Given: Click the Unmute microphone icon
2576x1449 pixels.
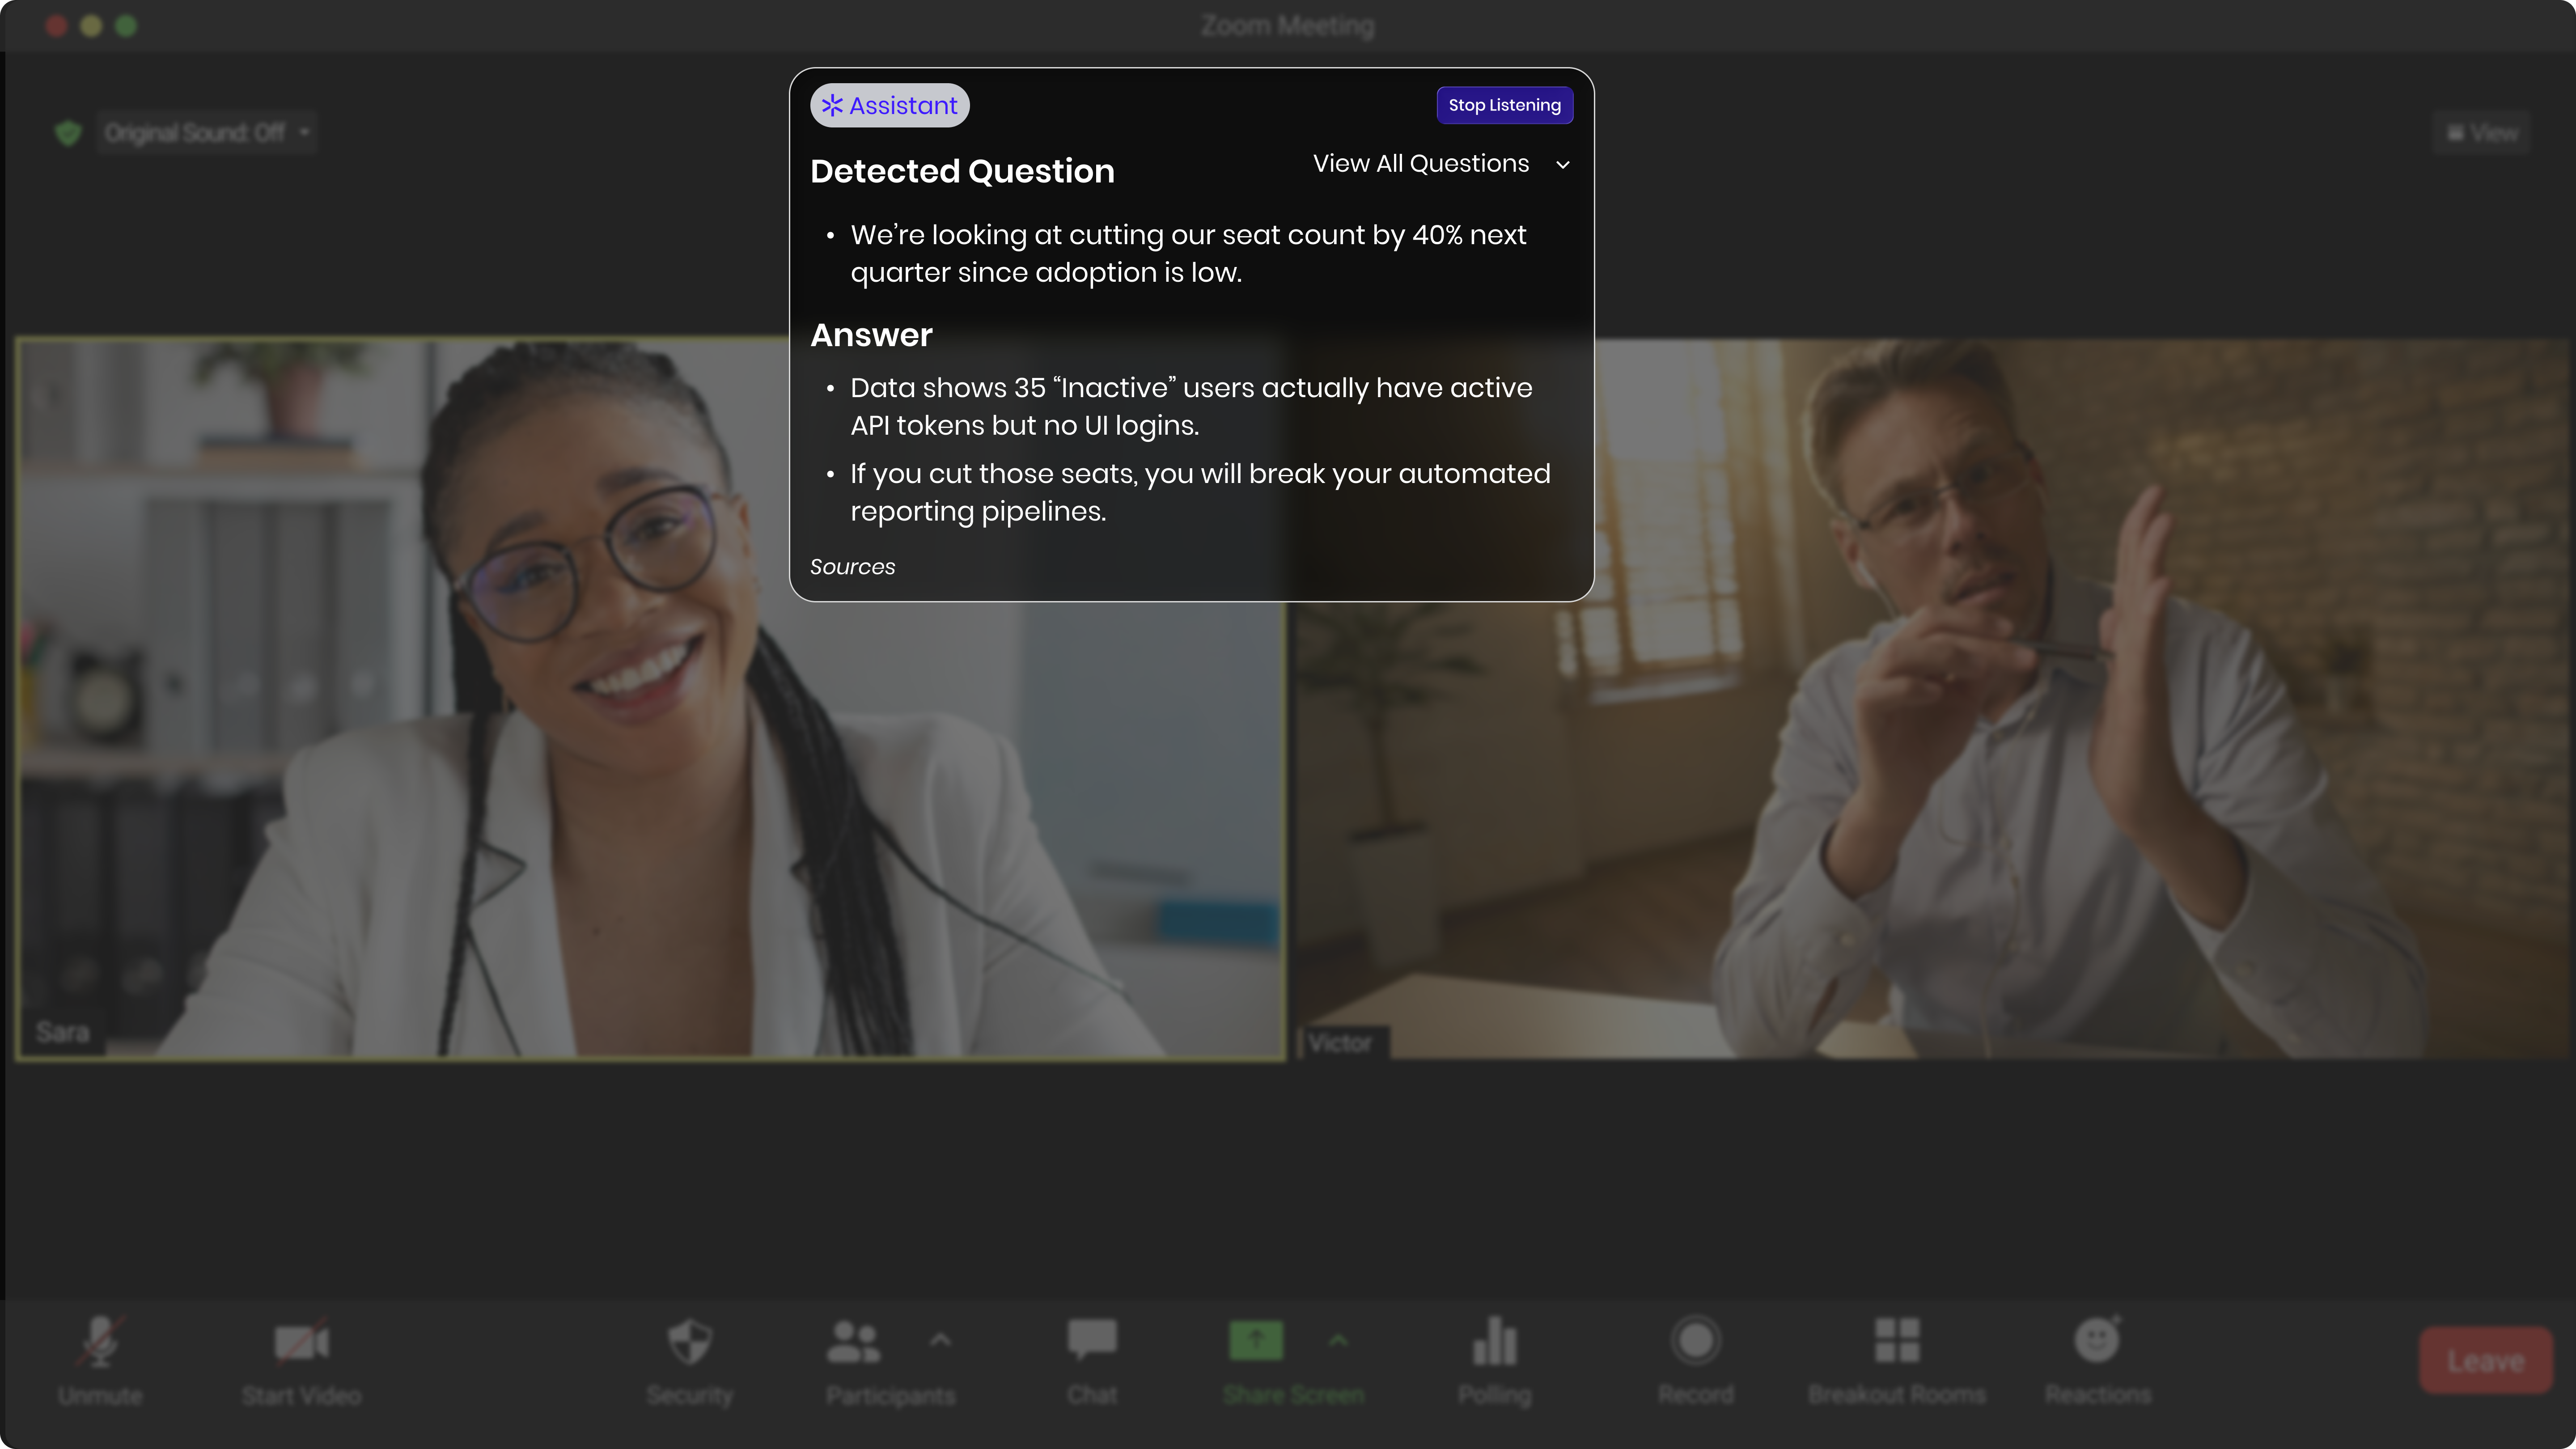Looking at the screenshot, I should tap(100, 1342).
